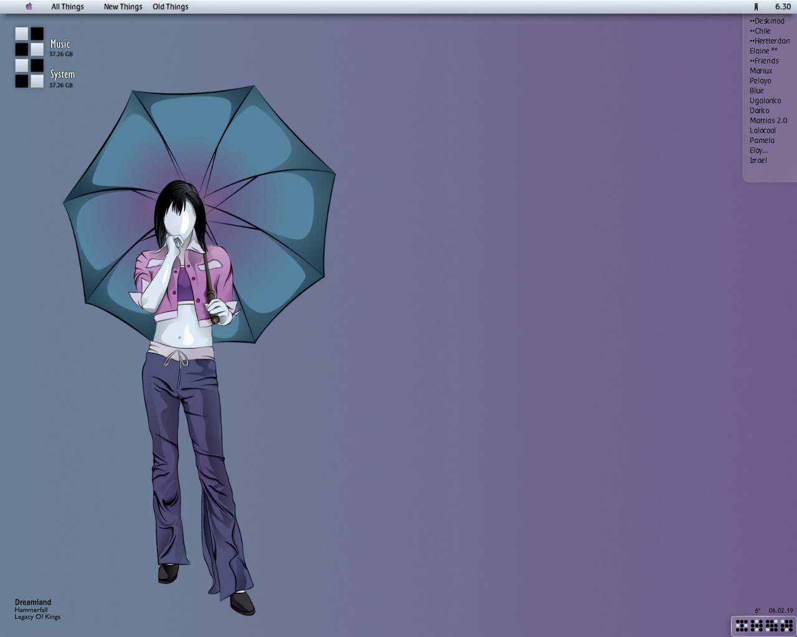Select contact Pelayo in the list

760,81
